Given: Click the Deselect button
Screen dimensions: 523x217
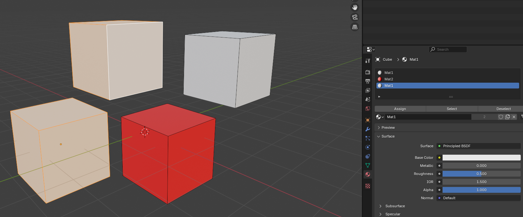Looking at the screenshot, I should pos(501,109).
